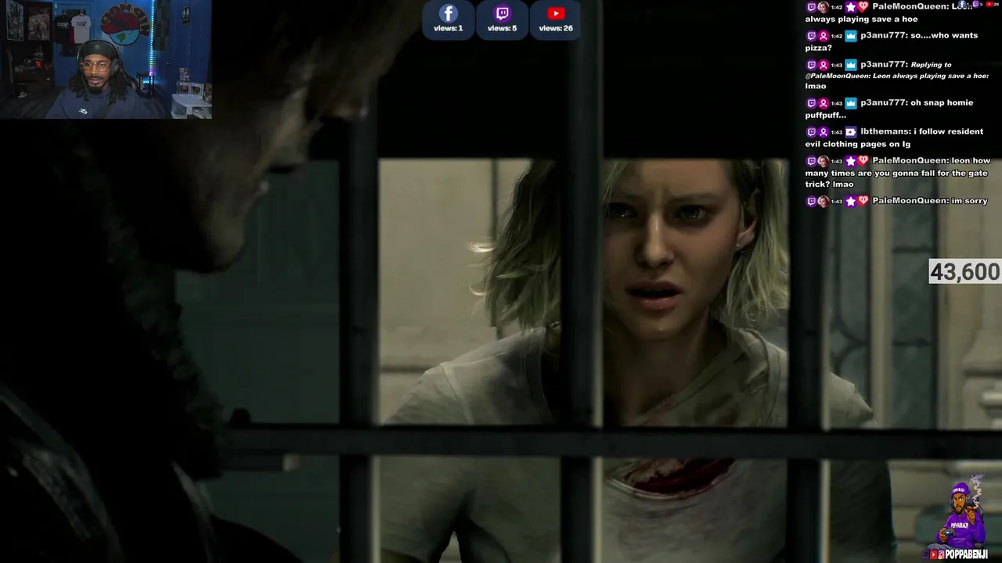This screenshot has height=563, width=1002.
Task: Click the 43,600 counter overlay
Action: (x=964, y=271)
